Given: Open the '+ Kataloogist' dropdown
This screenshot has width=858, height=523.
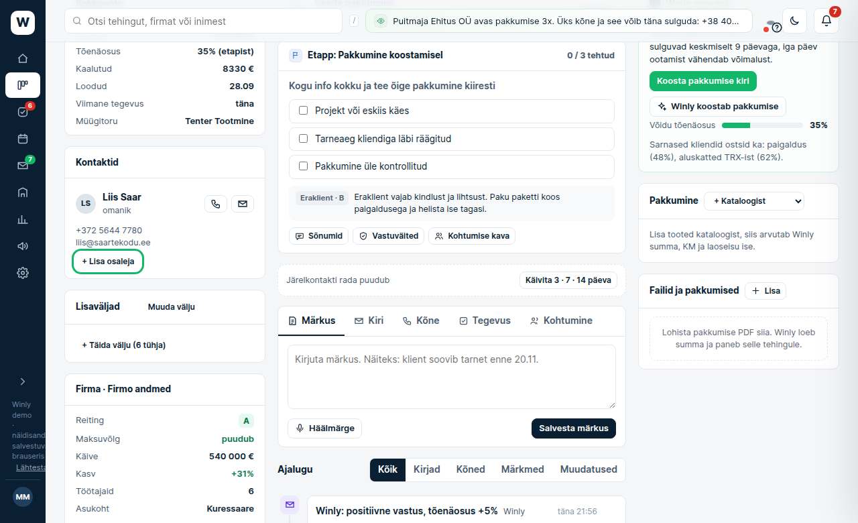Looking at the screenshot, I should [x=753, y=200].
